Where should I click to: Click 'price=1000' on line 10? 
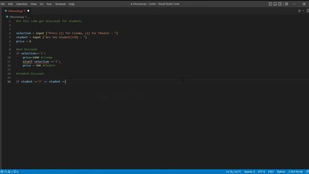(31, 58)
